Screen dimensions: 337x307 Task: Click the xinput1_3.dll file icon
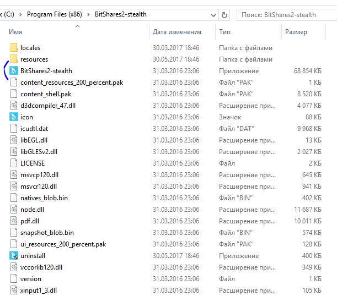coord(14,290)
